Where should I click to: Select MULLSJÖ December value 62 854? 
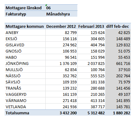tap(71, 70)
